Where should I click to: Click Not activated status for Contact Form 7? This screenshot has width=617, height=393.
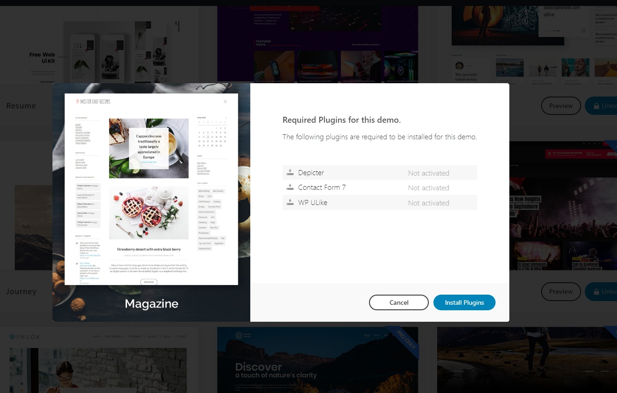428,188
